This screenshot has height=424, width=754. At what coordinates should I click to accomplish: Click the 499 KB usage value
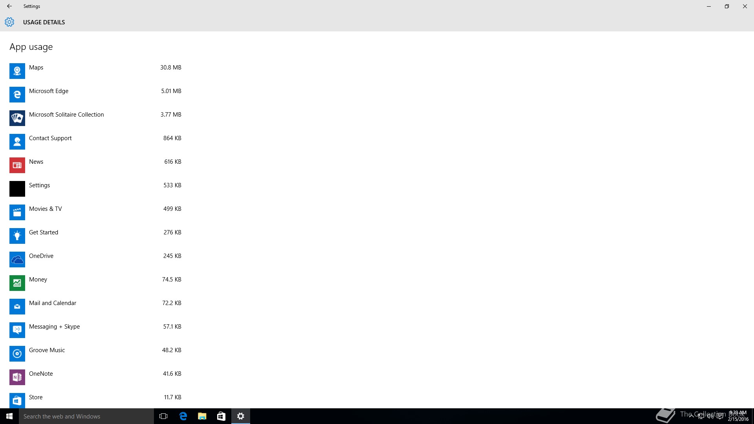coord(172,209)
